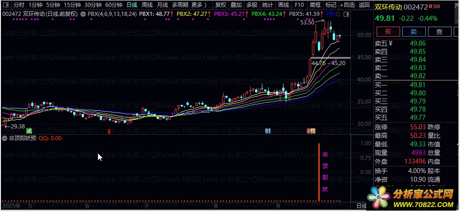Toggle the 简框 simple frame view
This screenshot has width=461, height=212.
click(x=315, y=5)
